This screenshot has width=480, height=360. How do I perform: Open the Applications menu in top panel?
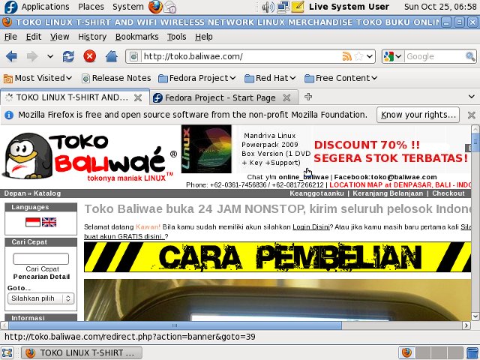(x=45, y=7)
